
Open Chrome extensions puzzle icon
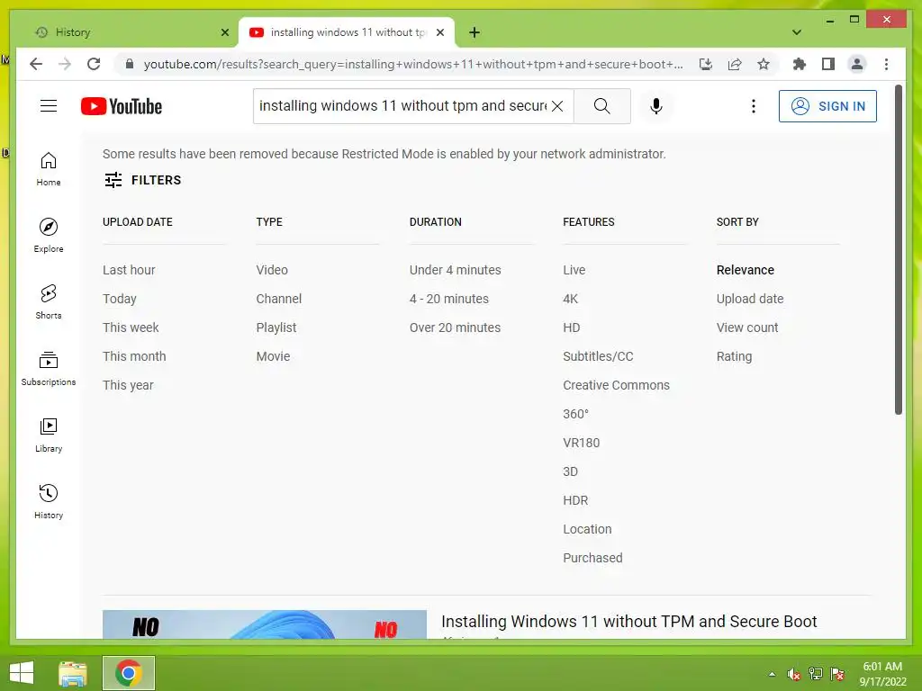[x=800, y=64]
